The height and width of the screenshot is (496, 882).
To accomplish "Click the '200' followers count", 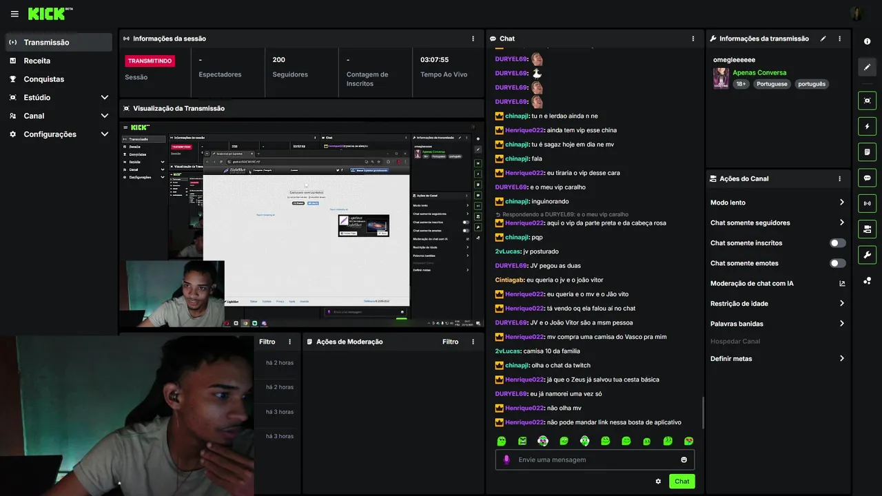I will pos(278,60).
